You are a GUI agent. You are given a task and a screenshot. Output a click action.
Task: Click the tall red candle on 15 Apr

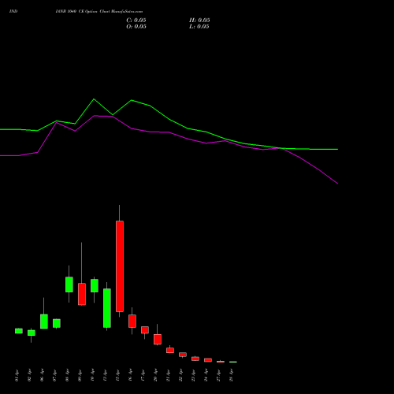click(120, 266)
